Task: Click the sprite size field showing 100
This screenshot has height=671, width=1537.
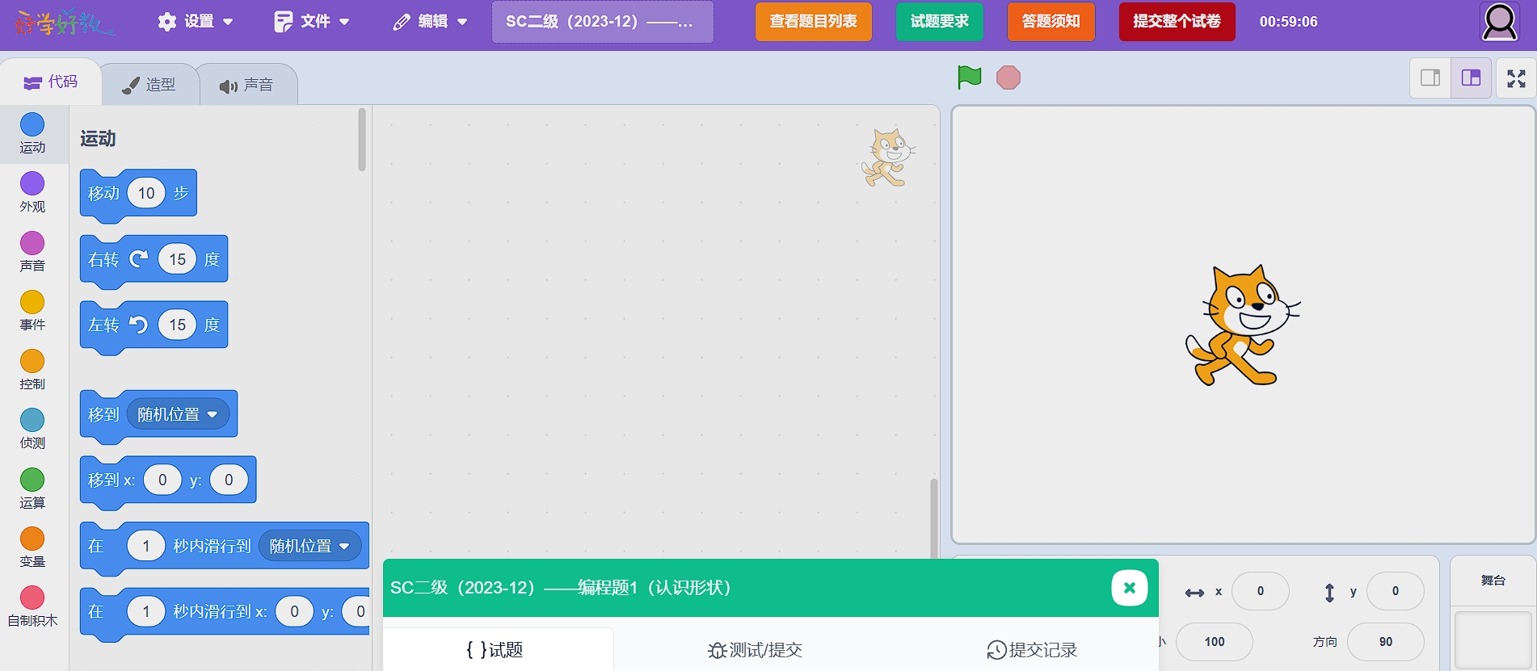Action: tap(1214, 642)
